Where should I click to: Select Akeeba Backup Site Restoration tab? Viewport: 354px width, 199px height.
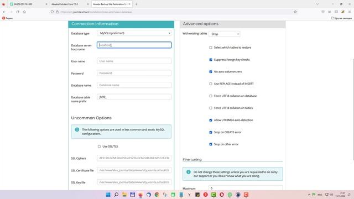pos(112,4)
